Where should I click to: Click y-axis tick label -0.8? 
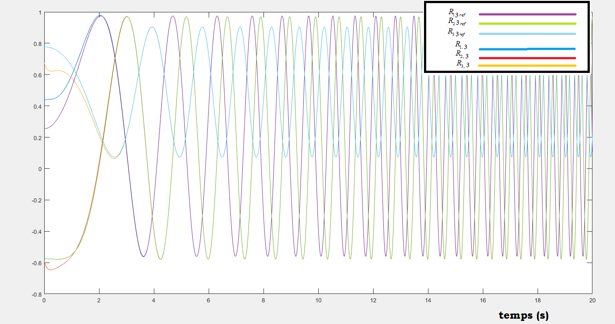pyautogui.click(x=37, y=294)
